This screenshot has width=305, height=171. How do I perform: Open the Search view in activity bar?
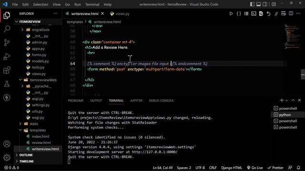tap(7, 29)
